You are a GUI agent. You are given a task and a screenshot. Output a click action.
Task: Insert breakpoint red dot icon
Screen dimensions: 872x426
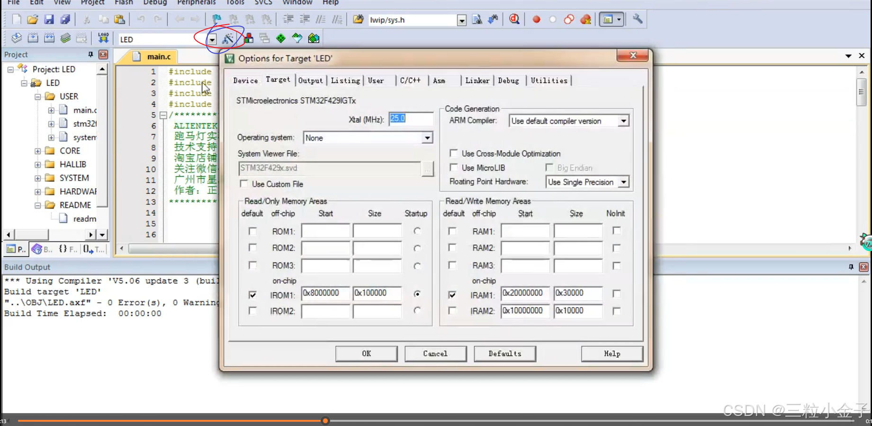[536, 19]
